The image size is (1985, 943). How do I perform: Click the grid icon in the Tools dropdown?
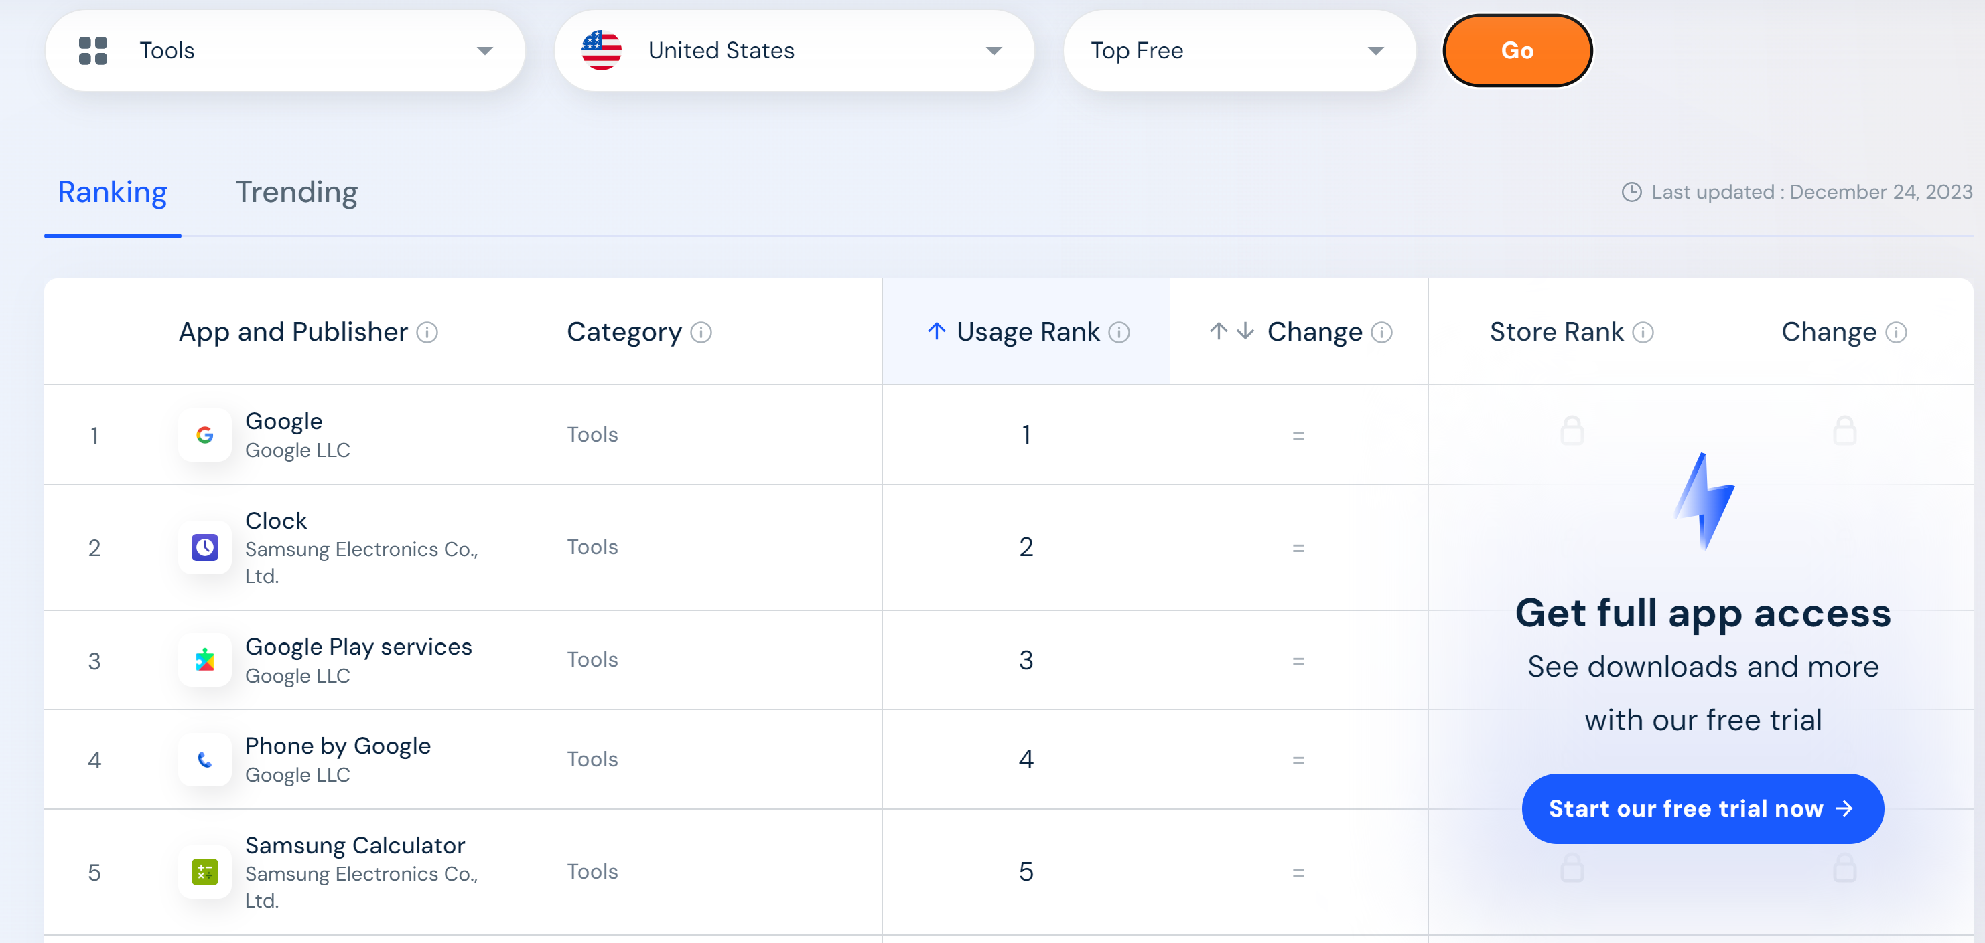coord(93,51)
